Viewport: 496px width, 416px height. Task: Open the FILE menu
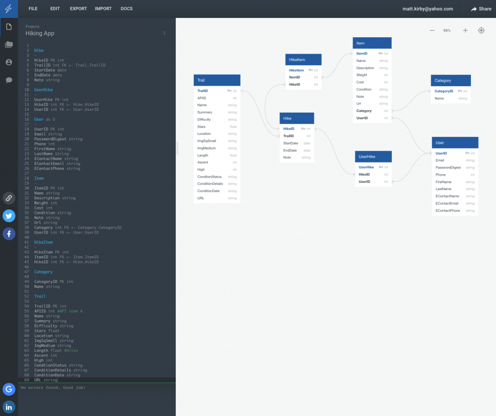tap(32, 8)
